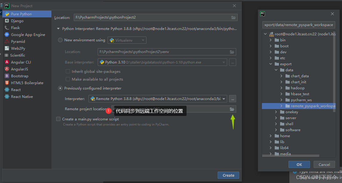Choose Angular CLI project type
342x183 pixels.
click(27, 62)
